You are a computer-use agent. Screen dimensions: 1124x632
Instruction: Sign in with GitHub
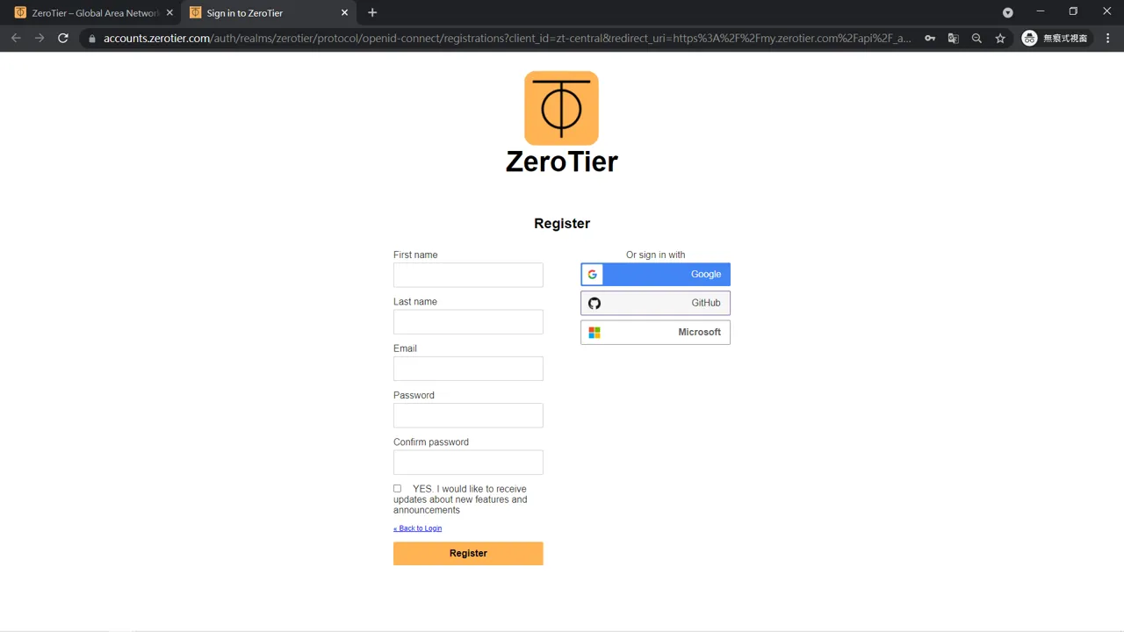(x=655, y=304)
